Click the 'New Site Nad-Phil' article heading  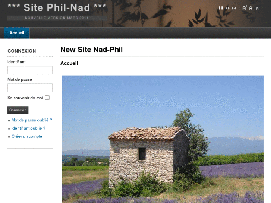click(x=91, y=50)
